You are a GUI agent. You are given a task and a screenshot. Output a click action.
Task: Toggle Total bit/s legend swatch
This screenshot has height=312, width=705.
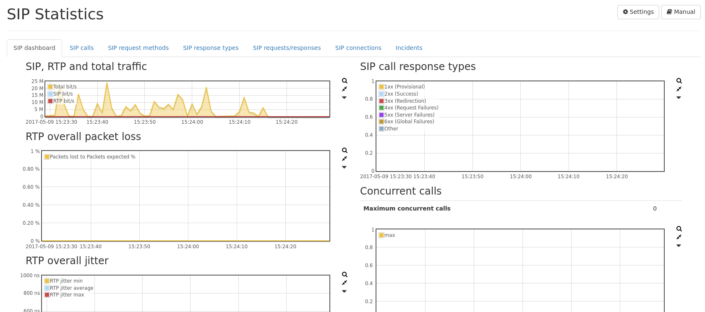[50, 87]
